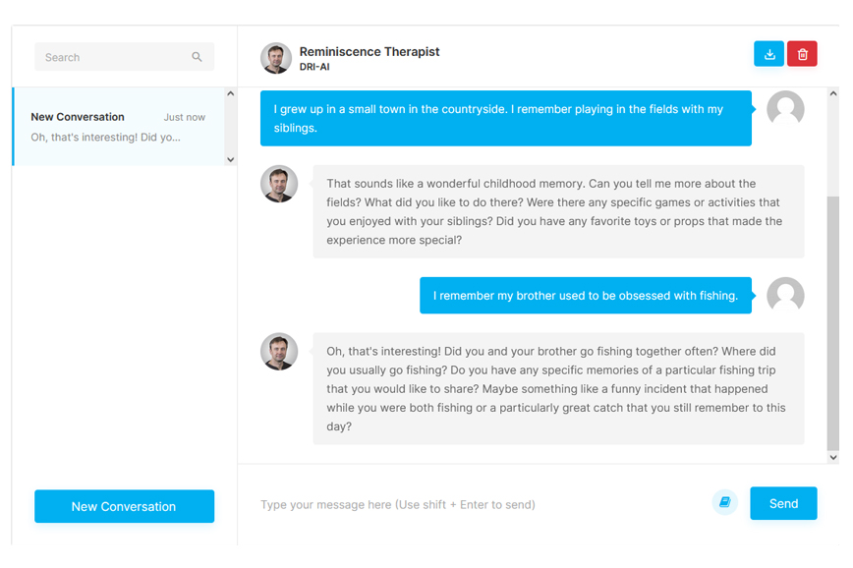
Task: Delete the conversation with the red trash icon
Action: tap(802, 54)
